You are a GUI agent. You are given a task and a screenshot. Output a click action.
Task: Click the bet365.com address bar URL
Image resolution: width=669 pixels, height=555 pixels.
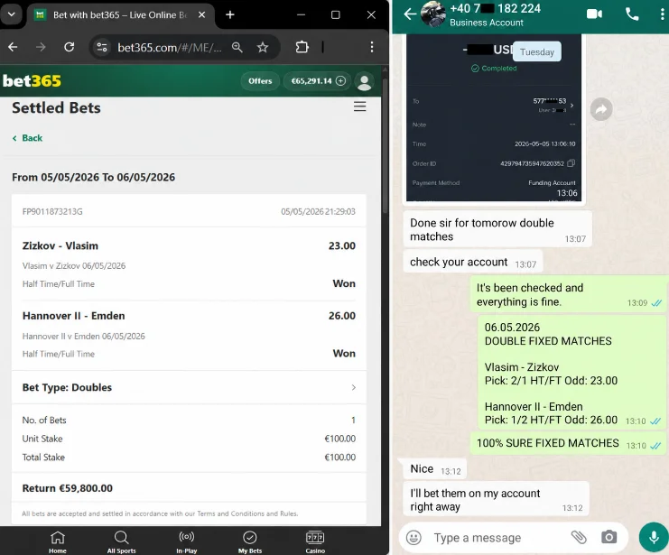point(170,47)
